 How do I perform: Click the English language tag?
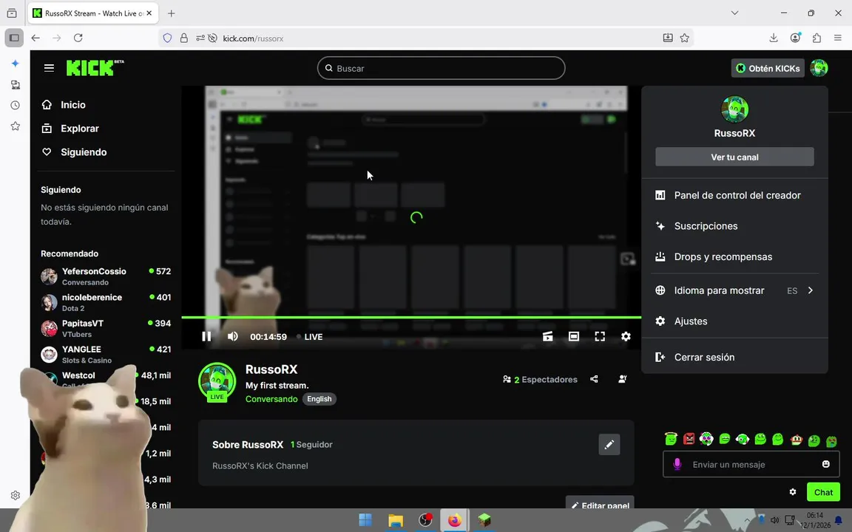pos(319,399)
